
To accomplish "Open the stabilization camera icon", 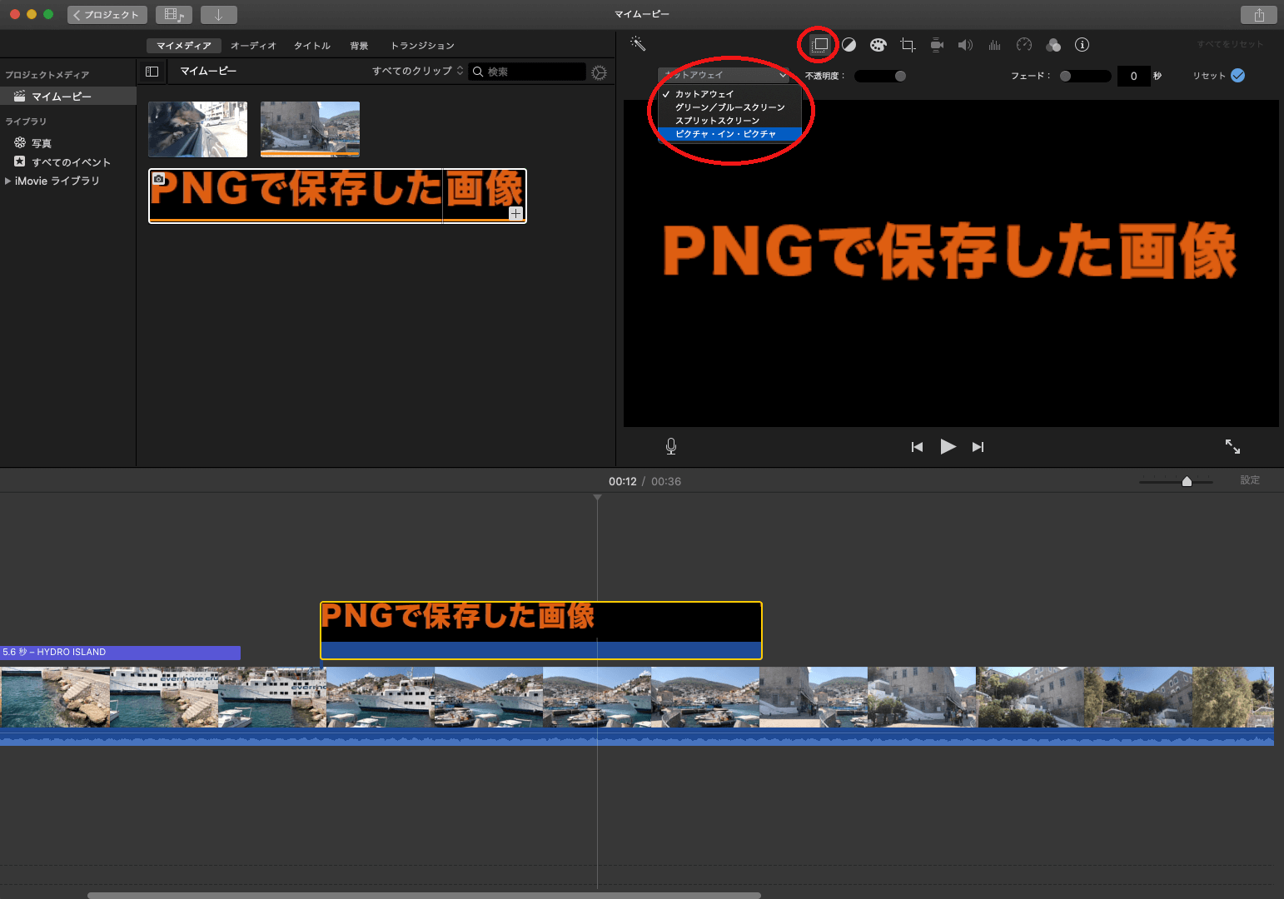I will 937,45.
